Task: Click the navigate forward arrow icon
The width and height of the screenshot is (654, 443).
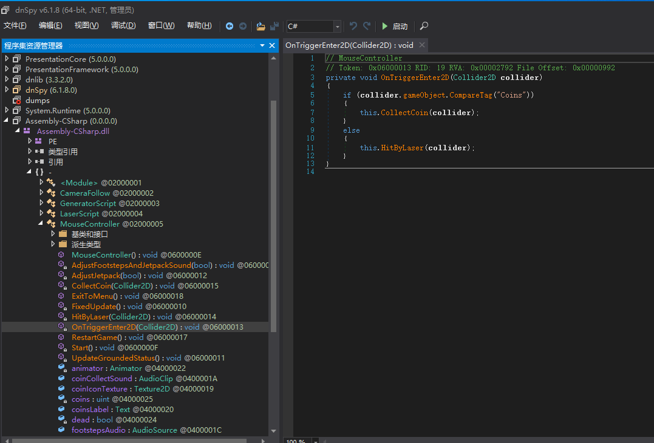Action: tap(243, 26)
